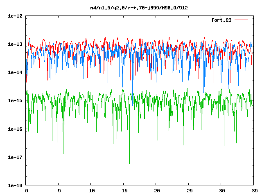Screen dimensions: 262x196
Task: Click the red legend line sample
Action: coord(241,20)
